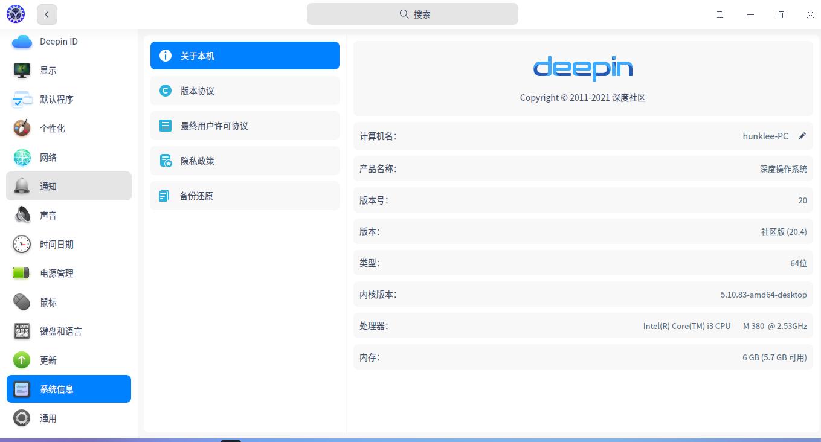Image resolution: width=821 pixels, height=442 pixels.
Task: Open the 关于本机 page
Action: click(x=245, y=56)
